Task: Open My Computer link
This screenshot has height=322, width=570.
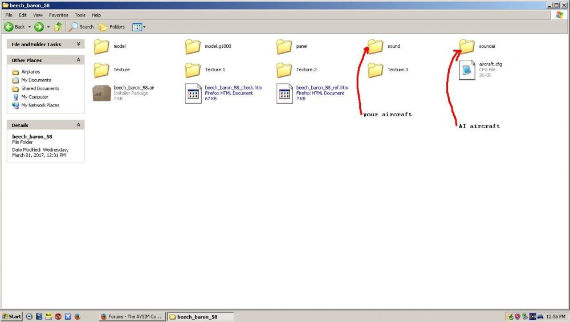Action: click(x=35, y=97)
